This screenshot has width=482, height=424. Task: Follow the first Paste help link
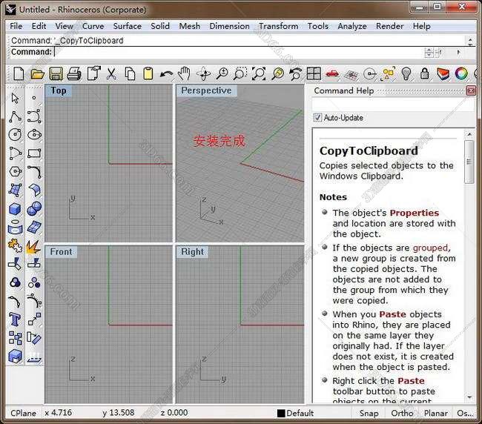click(392, 314)
